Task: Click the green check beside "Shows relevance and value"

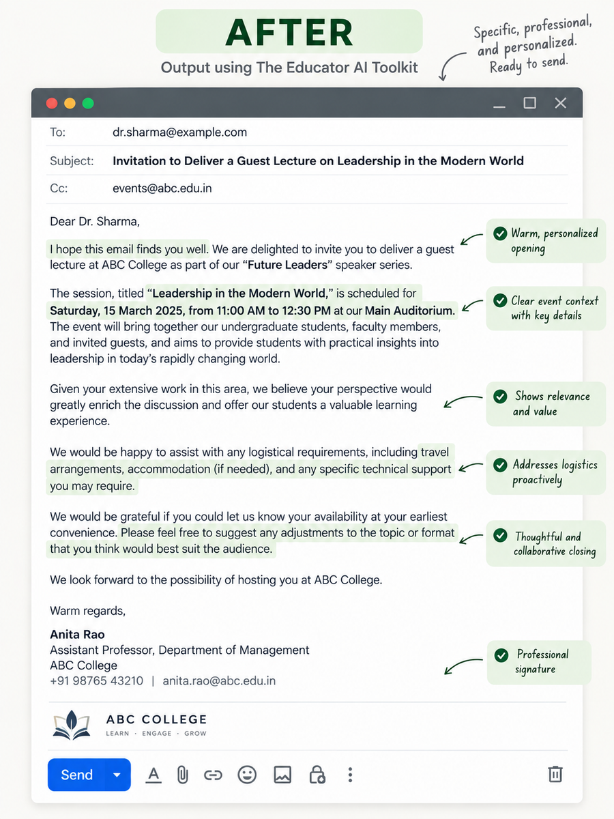Action: tap(500, 397)
